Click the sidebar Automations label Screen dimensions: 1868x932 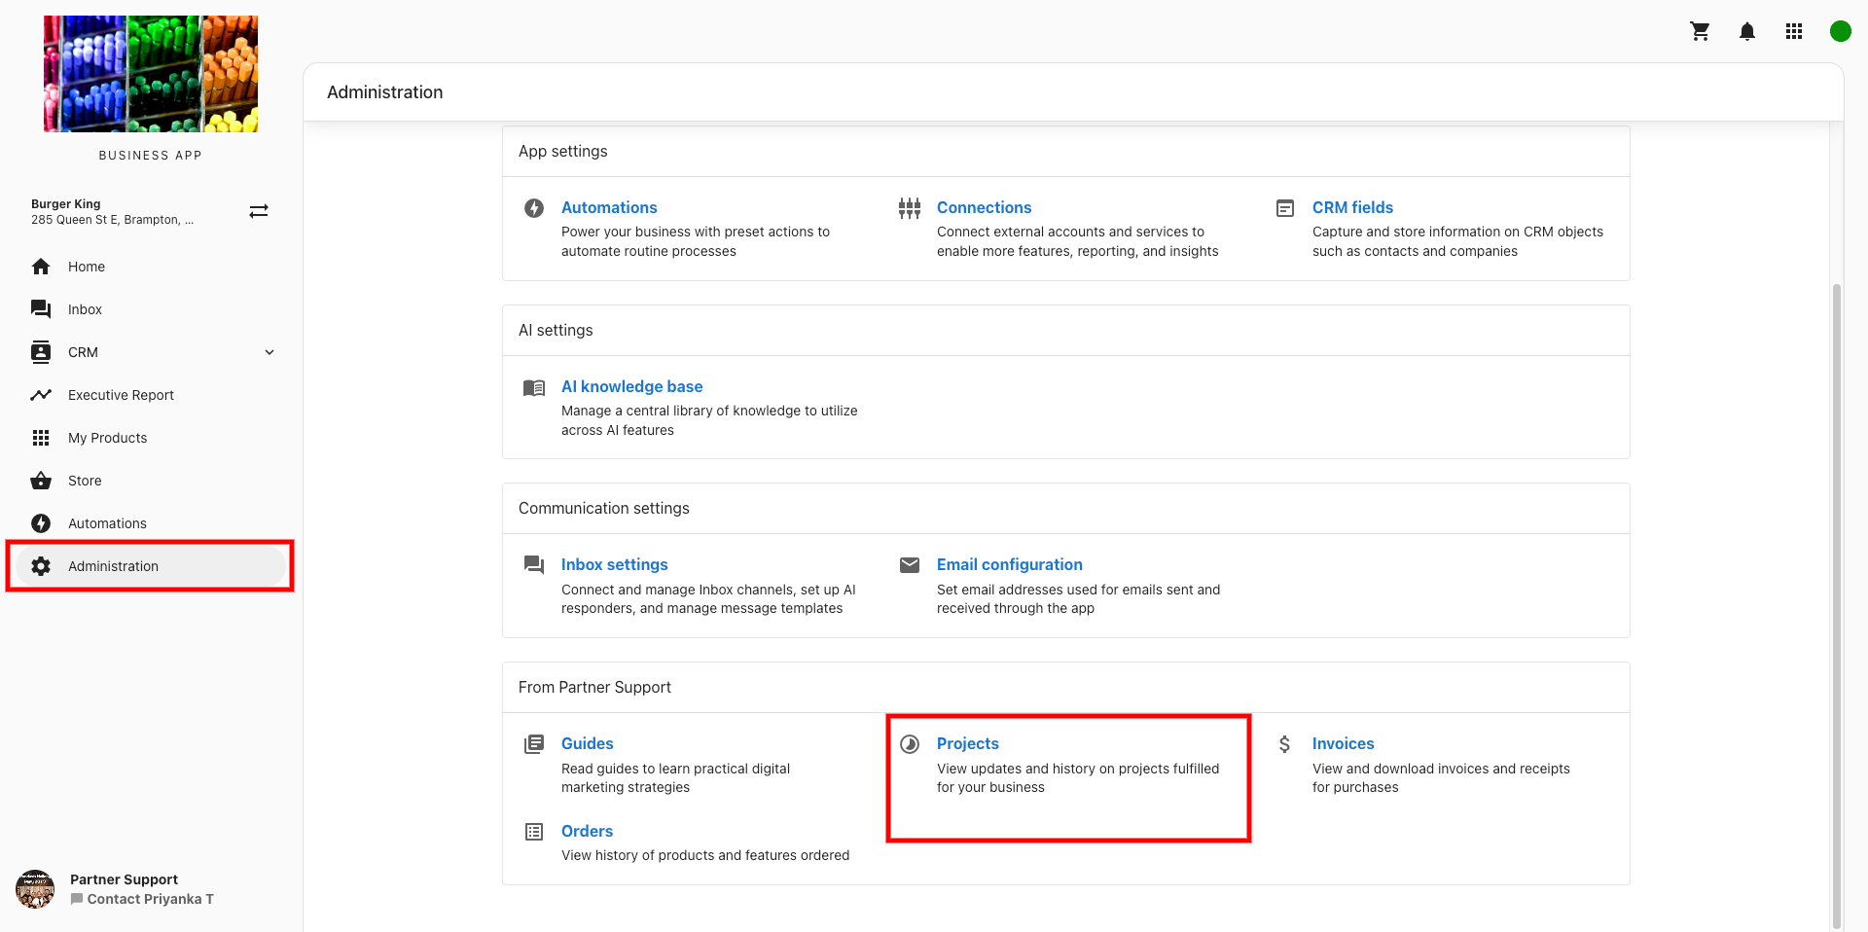point(107,523)
